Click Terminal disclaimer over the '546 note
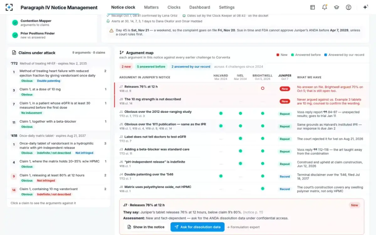Screen dimensions: 376x235 [330, 176]
